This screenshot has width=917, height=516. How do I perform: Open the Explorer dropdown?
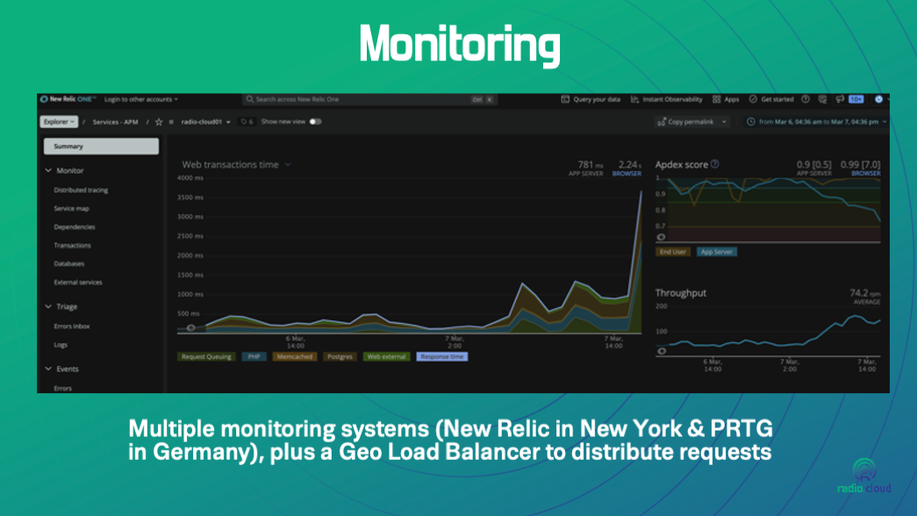click(x=59, y=122)
